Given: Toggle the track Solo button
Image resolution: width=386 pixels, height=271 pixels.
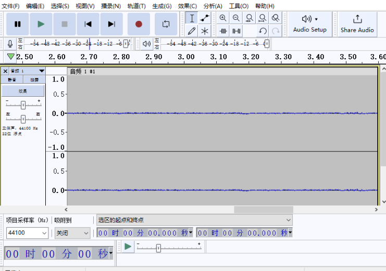Looking at the screenshot, I should 34,80.
